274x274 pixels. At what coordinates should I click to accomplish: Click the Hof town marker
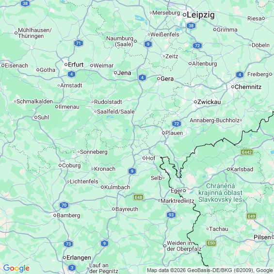tap(144, 158)
